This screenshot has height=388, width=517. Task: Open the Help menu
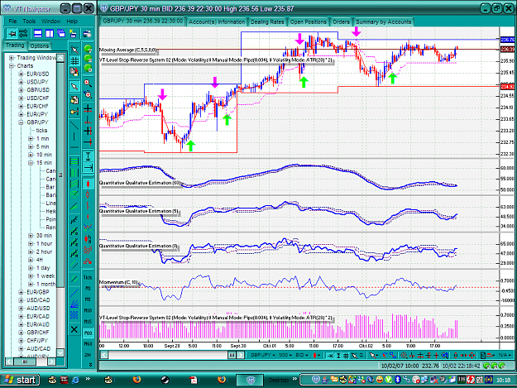click(x=72, y=22)
